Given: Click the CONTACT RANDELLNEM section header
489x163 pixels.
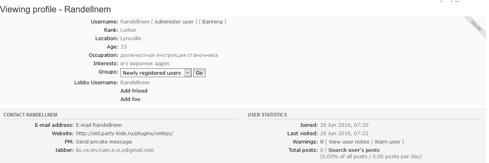Looking at the screenshot, I should coord(30,115).
